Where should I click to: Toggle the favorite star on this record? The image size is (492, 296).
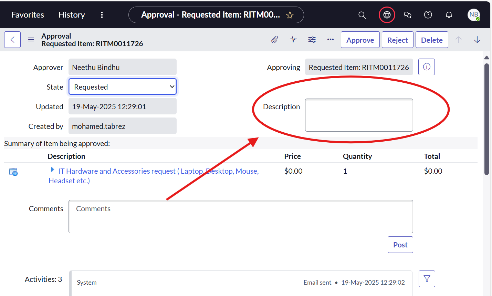click(290, 15)
